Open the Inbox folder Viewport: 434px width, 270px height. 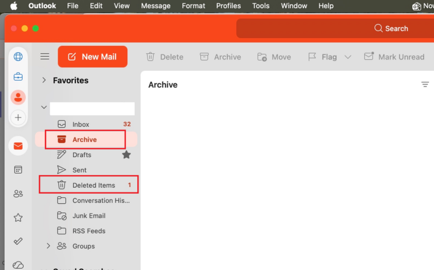86,125
